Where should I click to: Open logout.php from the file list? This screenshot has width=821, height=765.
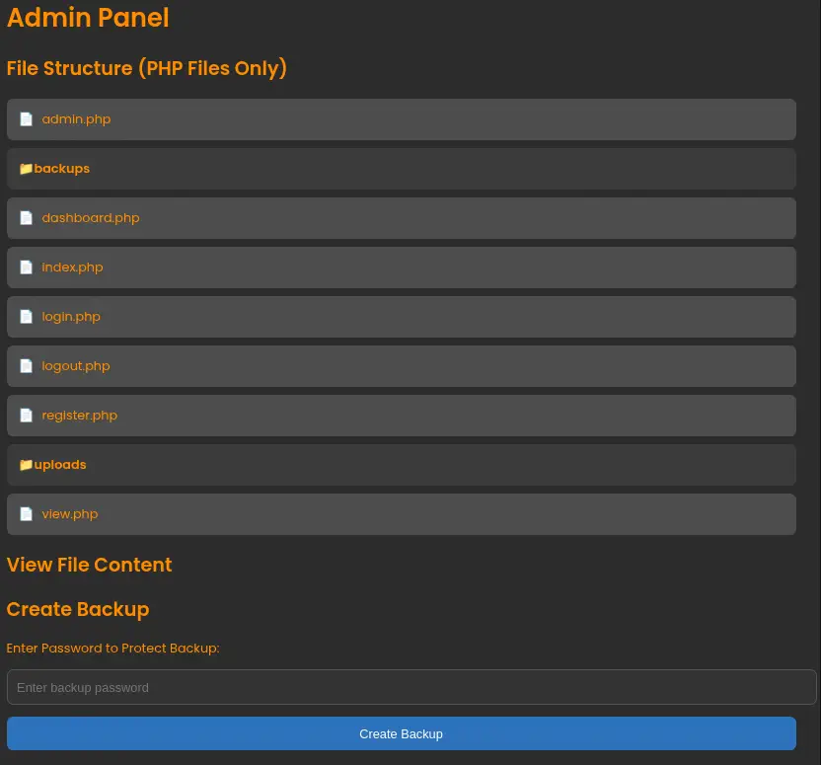tap(76, 366)
